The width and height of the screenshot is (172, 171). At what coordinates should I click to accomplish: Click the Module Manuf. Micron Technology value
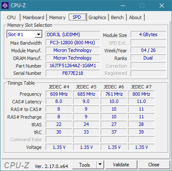pos(73,50)
